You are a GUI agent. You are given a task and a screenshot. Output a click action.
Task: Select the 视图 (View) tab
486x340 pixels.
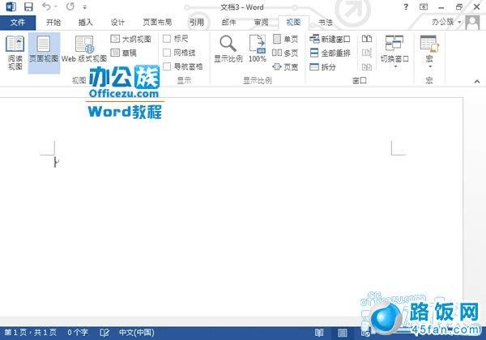coord(293,23)
